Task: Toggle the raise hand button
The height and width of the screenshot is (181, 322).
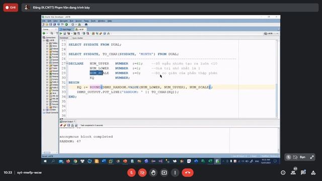Action: 153,173
